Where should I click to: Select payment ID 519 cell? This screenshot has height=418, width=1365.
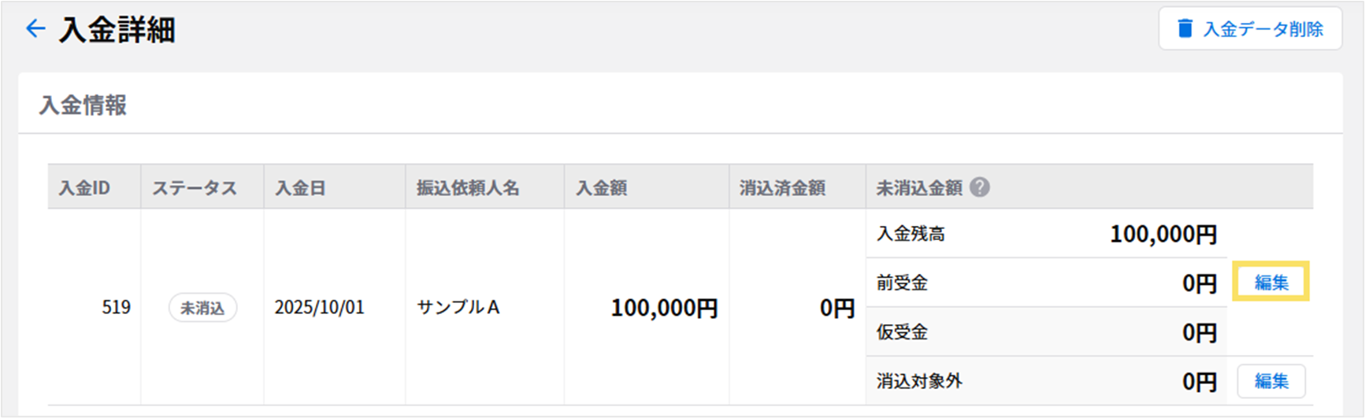(116, 307)
